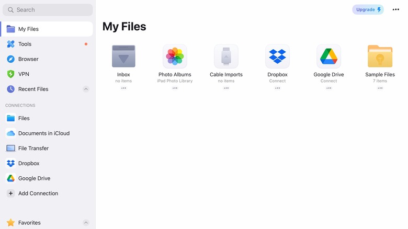Select VPN in sidebar
This screenshot has height=229, width=408.
coord(47,74)
